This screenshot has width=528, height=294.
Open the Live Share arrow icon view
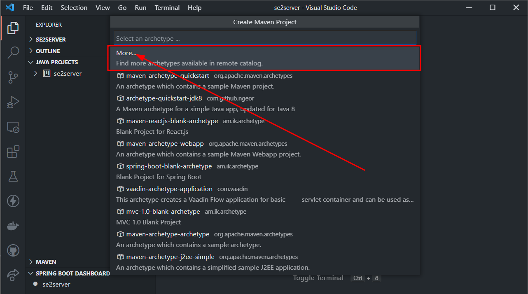(13, 275)
